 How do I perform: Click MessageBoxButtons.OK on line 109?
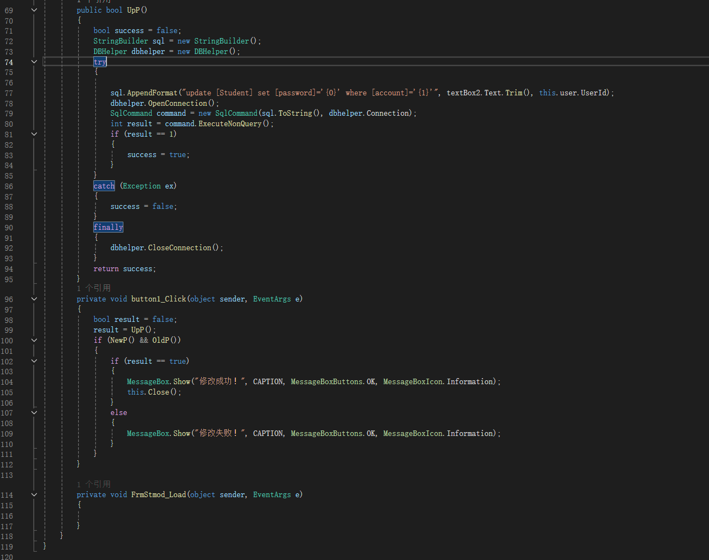coord(332,433)
